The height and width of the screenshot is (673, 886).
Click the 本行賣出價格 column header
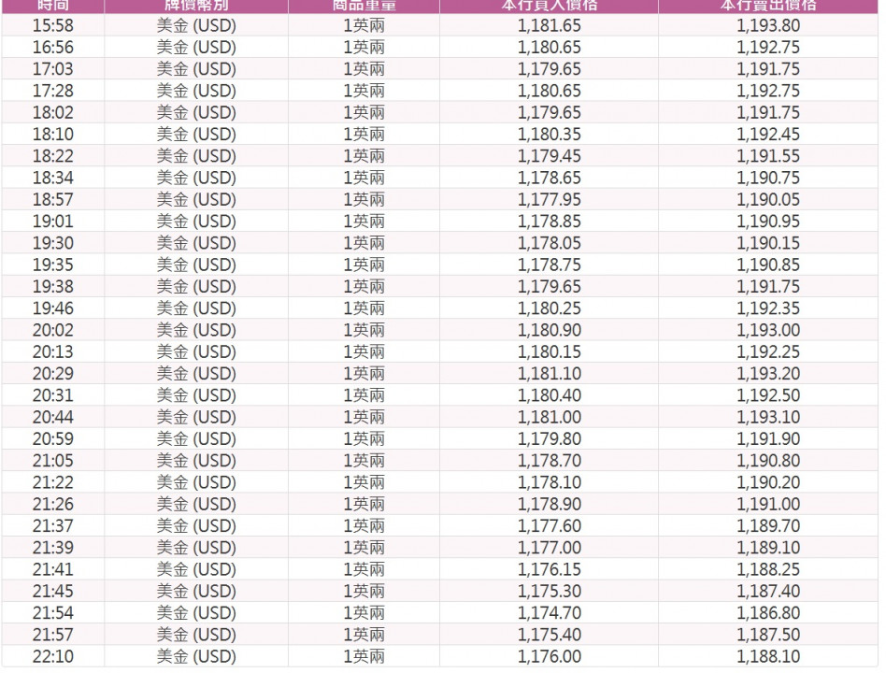click(768, 6)
